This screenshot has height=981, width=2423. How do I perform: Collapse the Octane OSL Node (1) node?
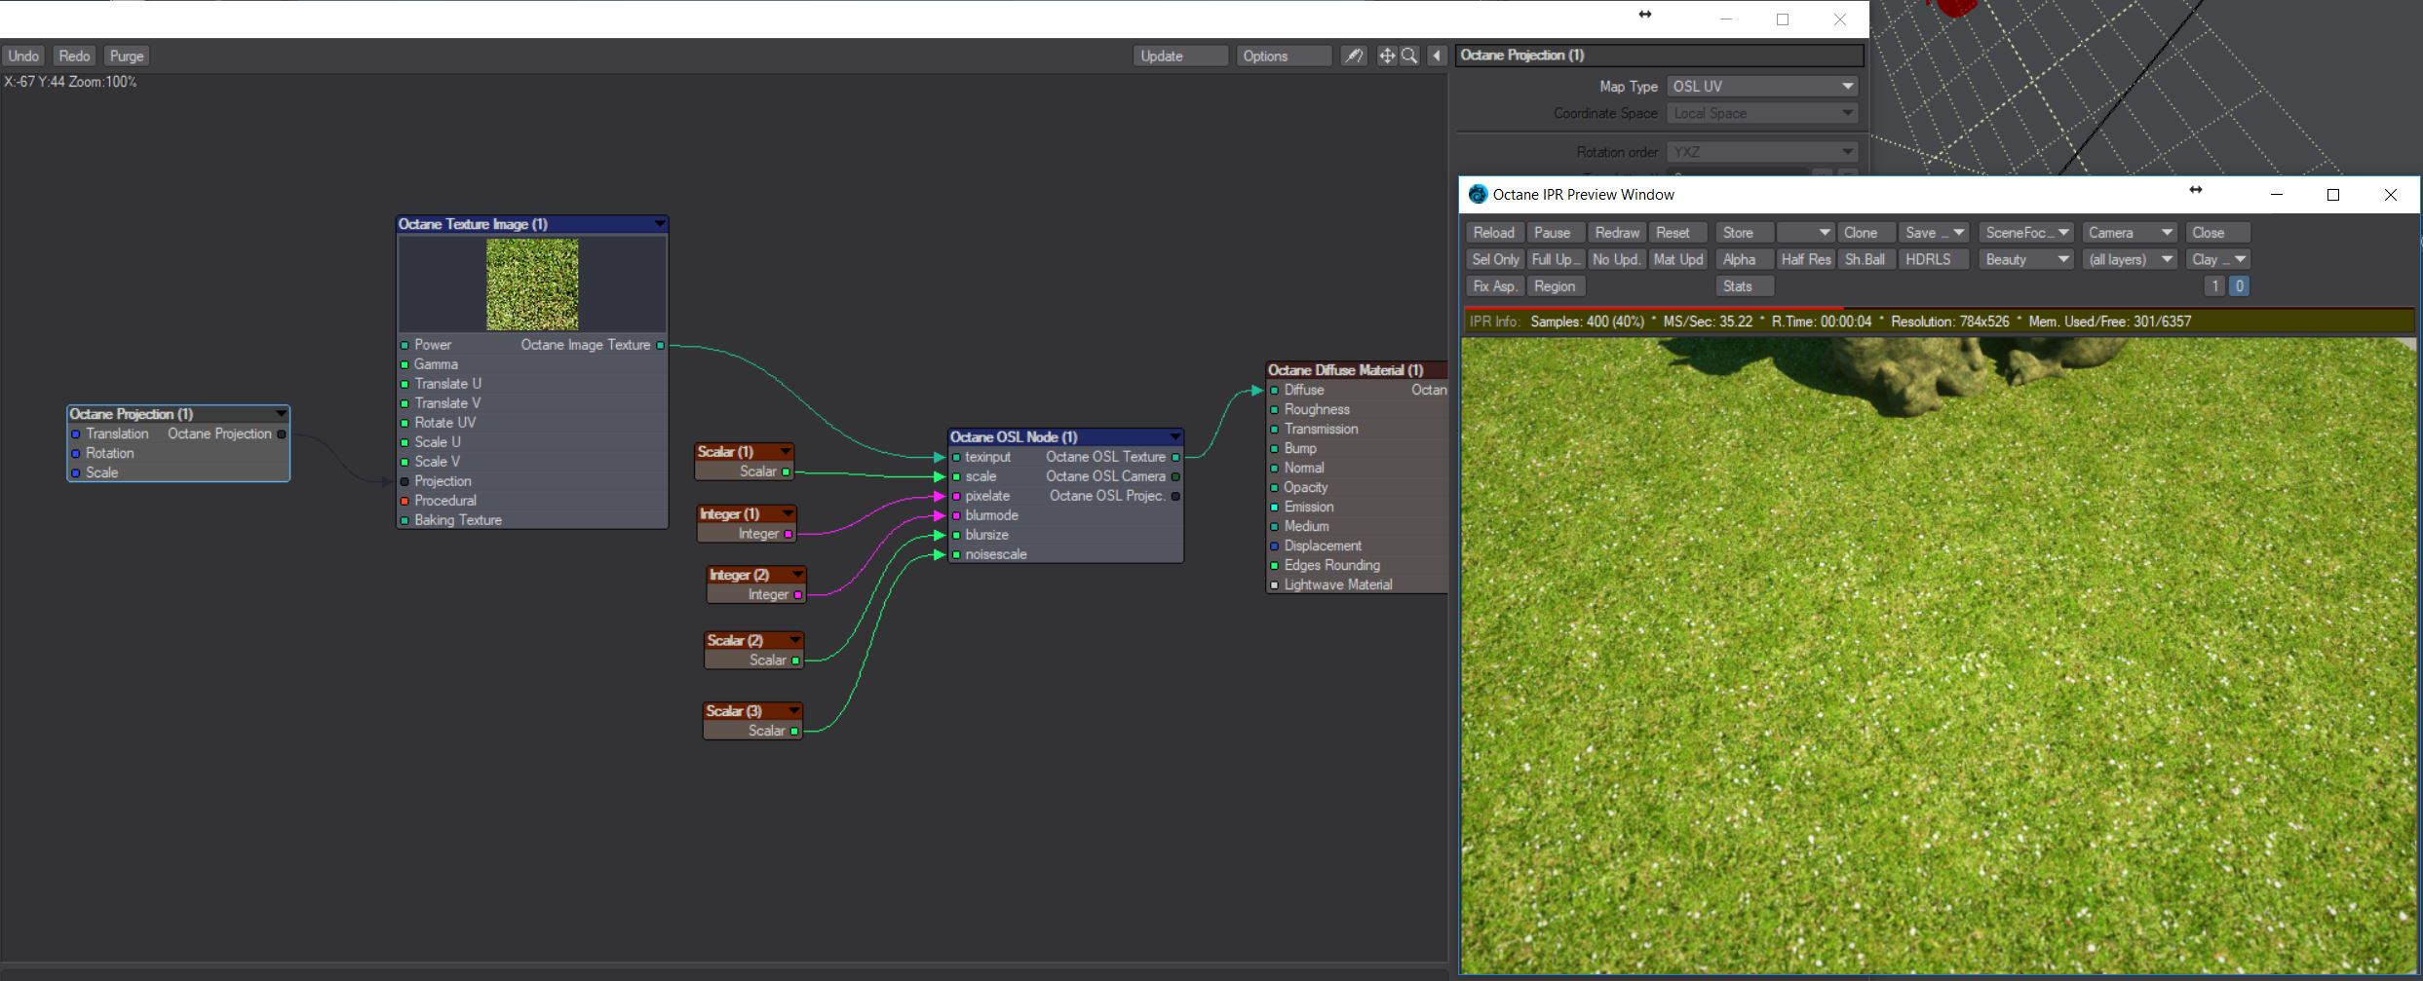pyautogui.click(x=1174, y=437)
